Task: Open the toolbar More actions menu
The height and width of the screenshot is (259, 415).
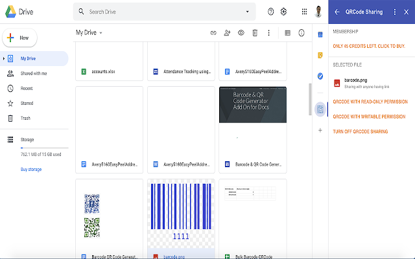Action: pos(268,33)
